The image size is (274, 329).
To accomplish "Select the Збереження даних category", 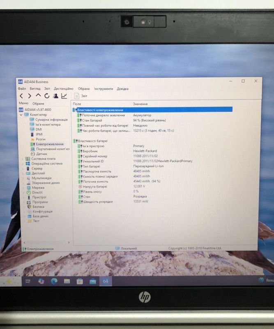I will click(43, 183).
